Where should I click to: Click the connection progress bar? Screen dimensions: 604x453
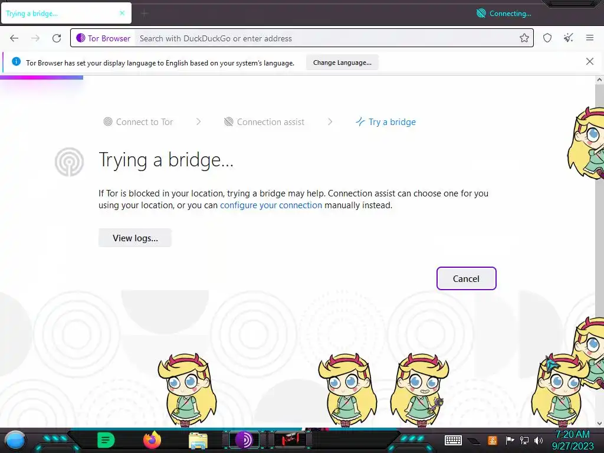[x=42, y=77]
